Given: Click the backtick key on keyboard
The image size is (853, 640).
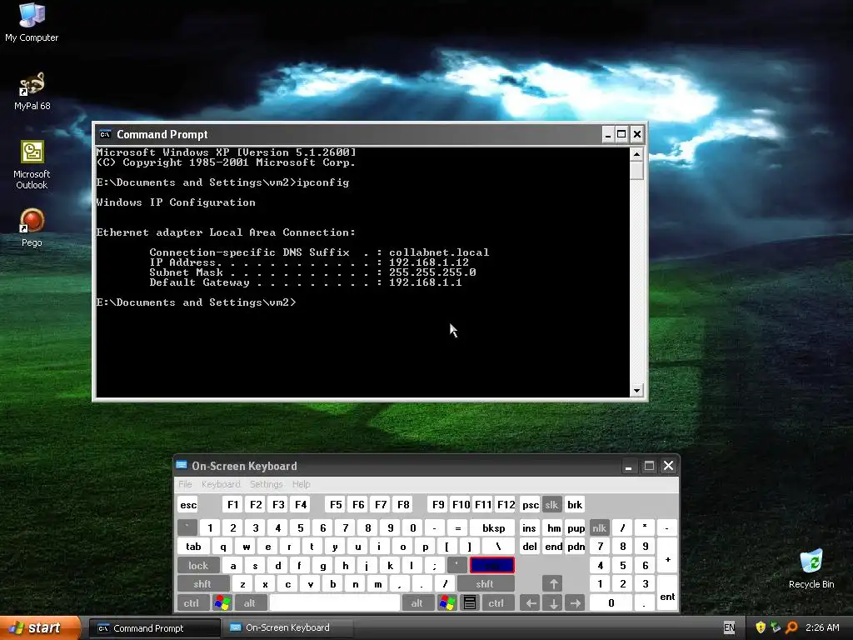Looking at the screenshot, I should pos(187,527).
